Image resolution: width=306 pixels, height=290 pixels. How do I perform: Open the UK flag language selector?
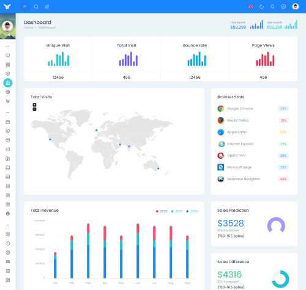tap(250, 7)
